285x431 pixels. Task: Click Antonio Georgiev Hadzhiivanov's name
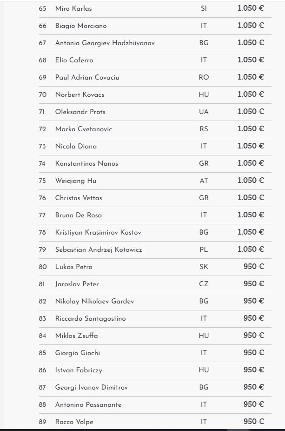pos(105,43)
